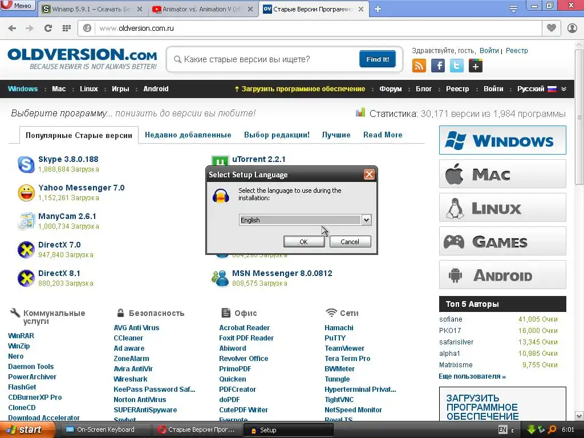The height and width of the screenshot is (438, 584).
Task: Click the Linux menu item in the nav bar
Action: click(88, 89)
